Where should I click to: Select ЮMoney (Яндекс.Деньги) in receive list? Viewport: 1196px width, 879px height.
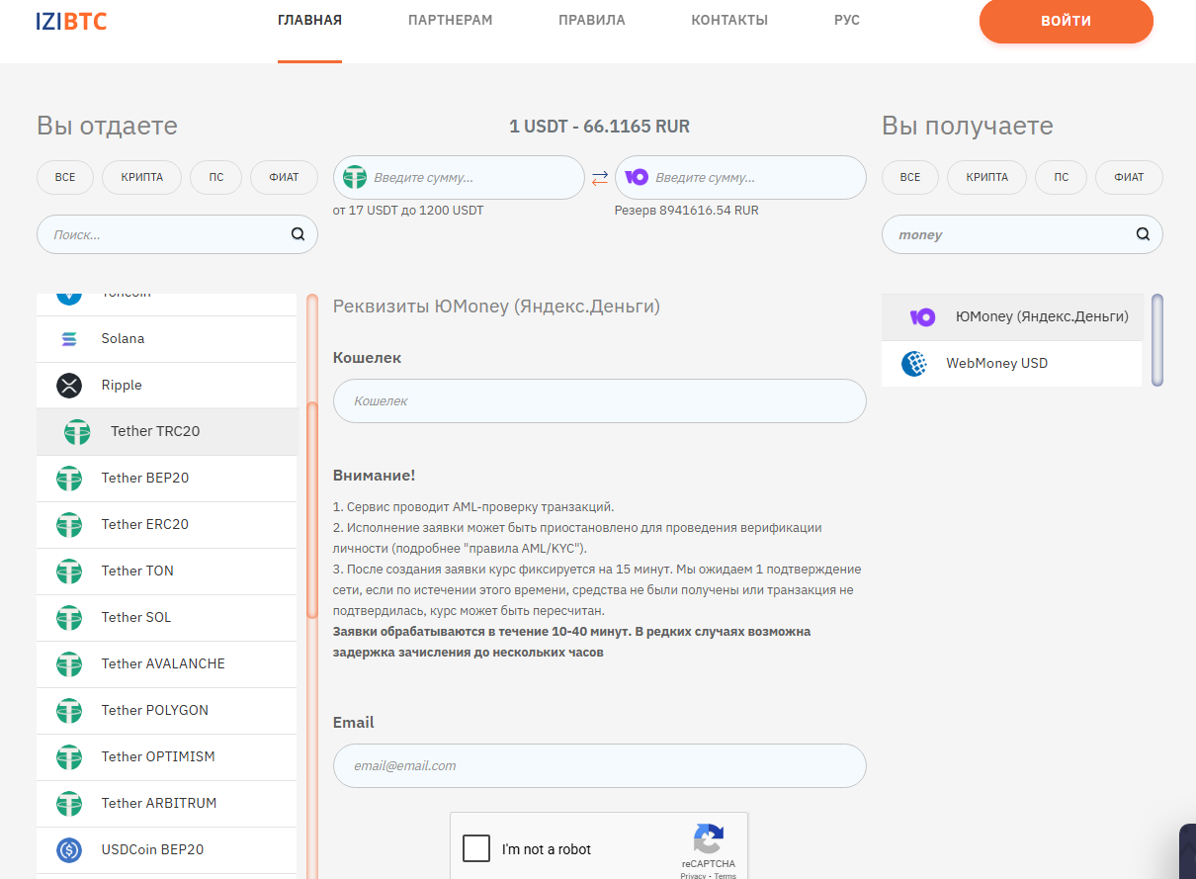coord(1012,317)
